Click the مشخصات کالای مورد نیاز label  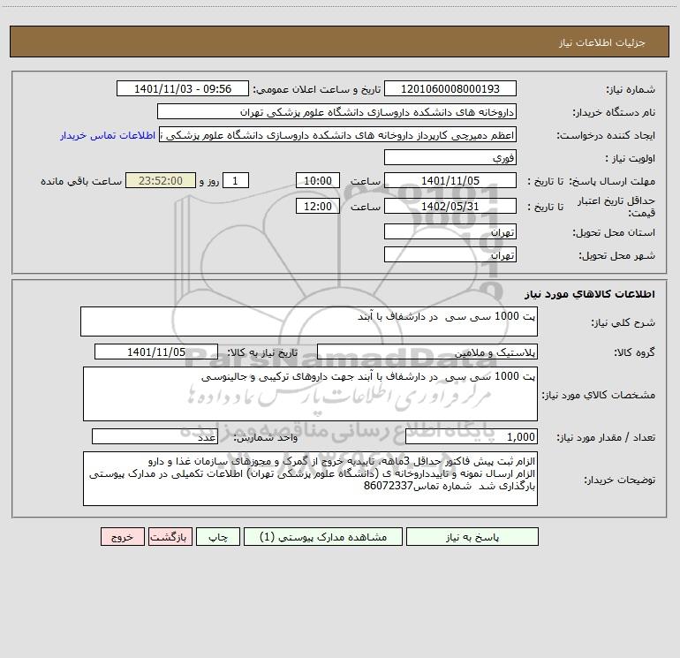[x=599, y=395]
